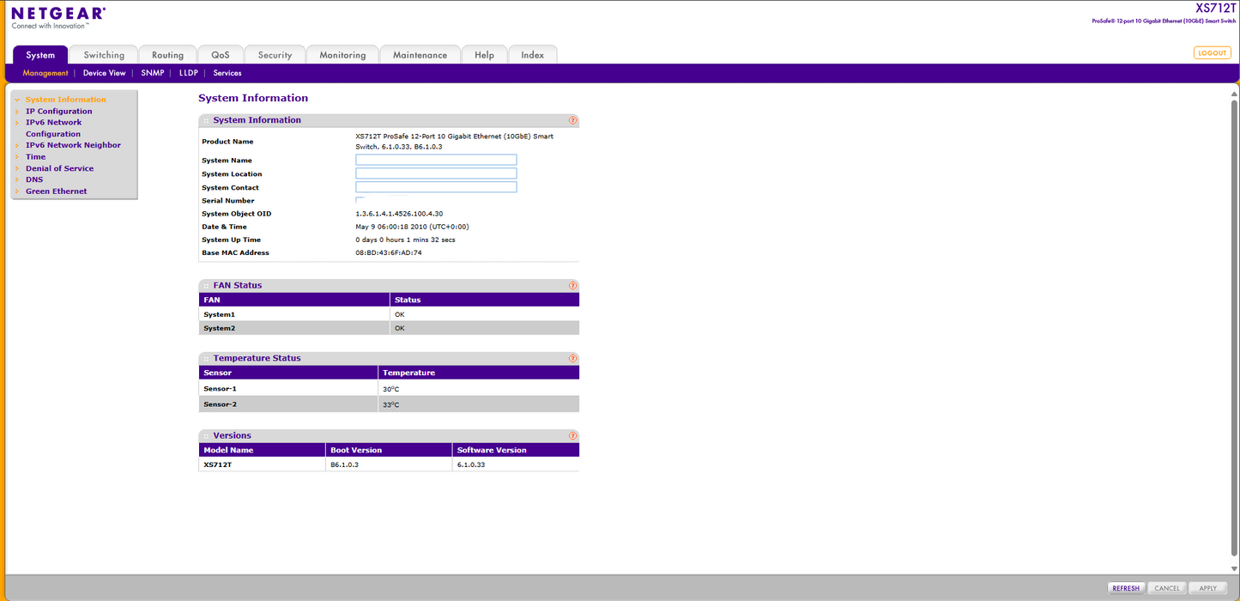The height and width of the screenshot is (601, 1240).
Task: Expand the Time sidebar item
Action: tap(35, 157)
